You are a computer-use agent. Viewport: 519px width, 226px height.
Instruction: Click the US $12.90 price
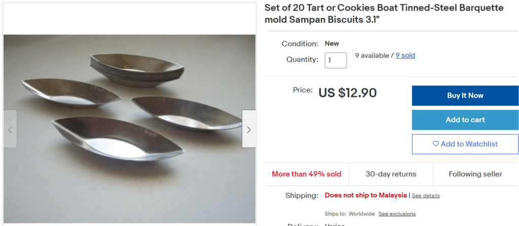pos(347,93)
